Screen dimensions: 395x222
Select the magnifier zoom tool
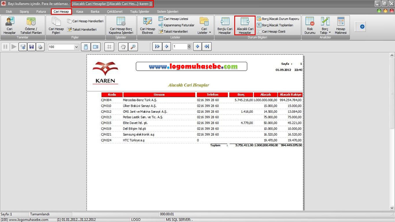(133, 47)
